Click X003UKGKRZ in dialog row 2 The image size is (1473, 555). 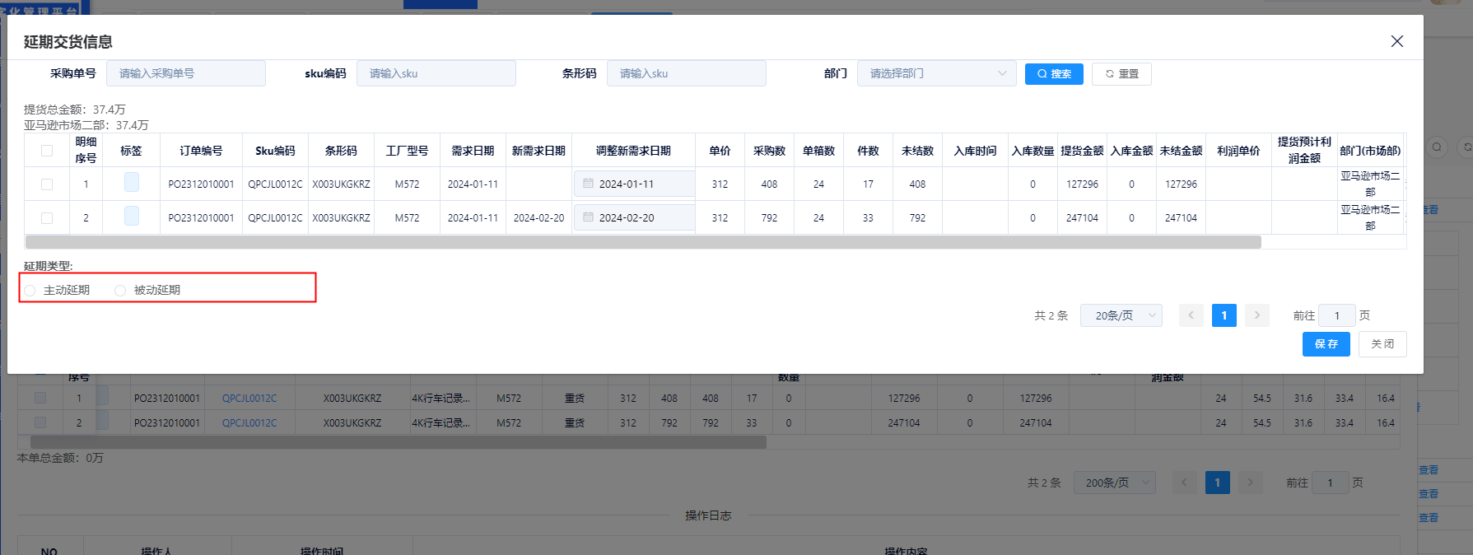(x=341, y=218)
